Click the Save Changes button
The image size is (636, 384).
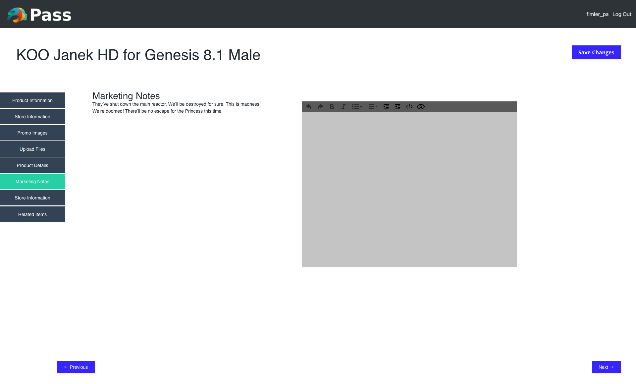596,52
